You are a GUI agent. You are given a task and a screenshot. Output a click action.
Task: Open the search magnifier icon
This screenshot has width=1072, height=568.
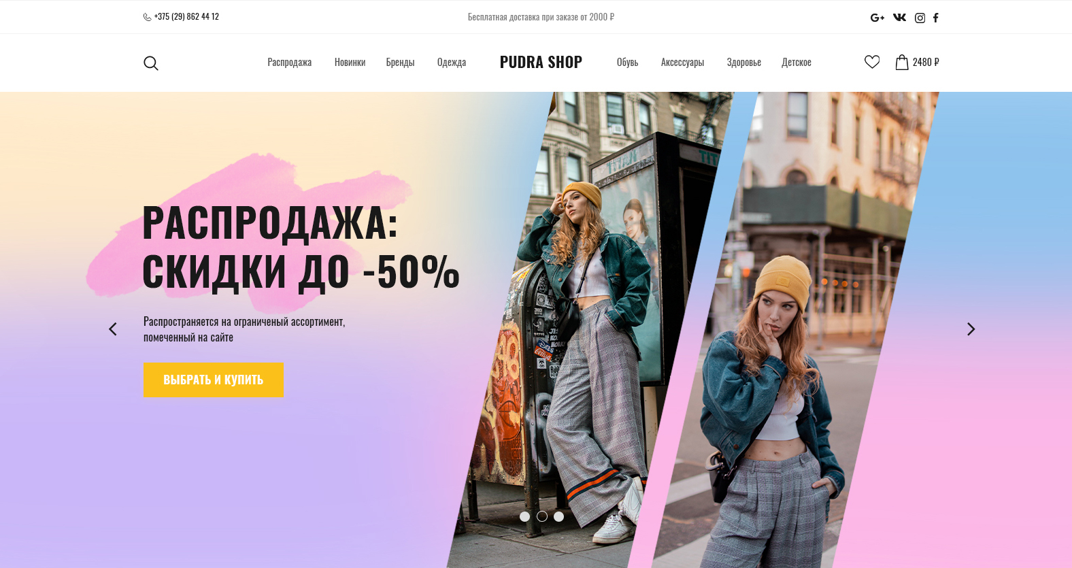tap(151, 63)
